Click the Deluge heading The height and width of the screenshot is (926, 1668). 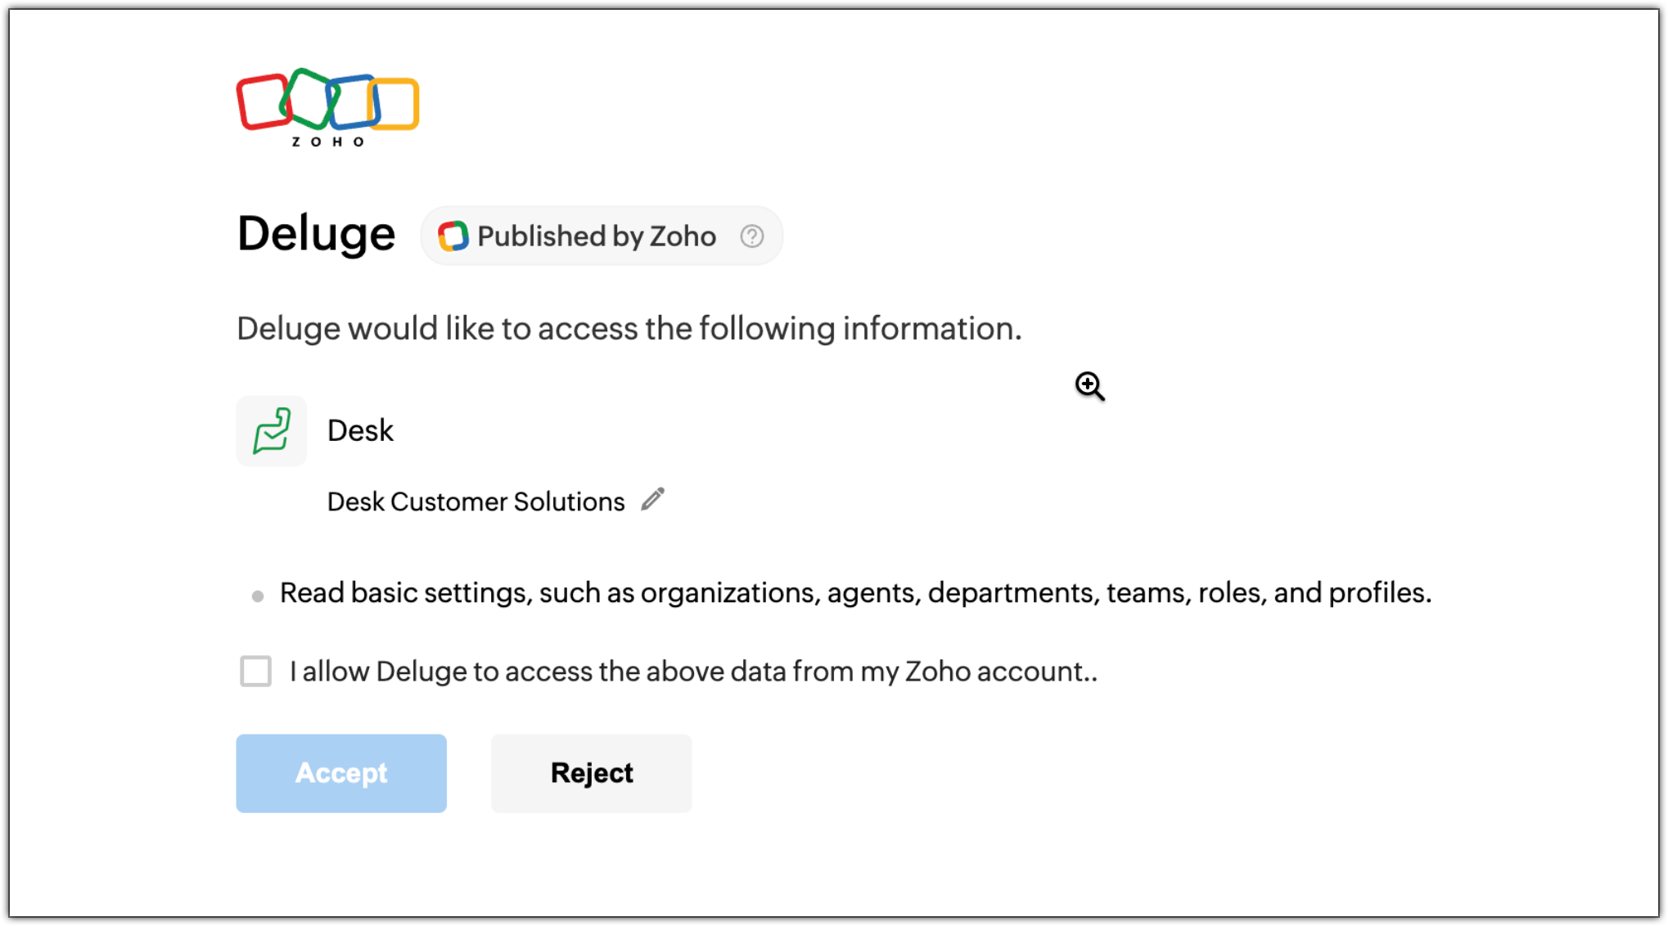coord(316,234)
